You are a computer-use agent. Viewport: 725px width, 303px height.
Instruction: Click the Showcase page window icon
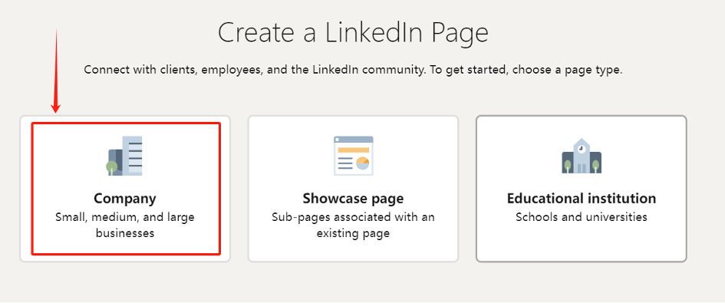353,156
